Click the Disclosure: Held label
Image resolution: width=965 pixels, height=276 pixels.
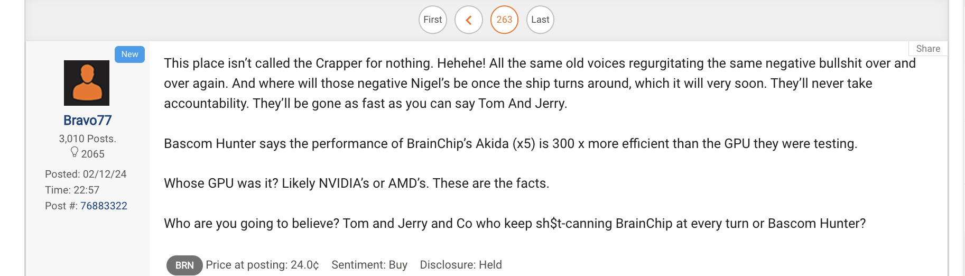tap(461, 265)
